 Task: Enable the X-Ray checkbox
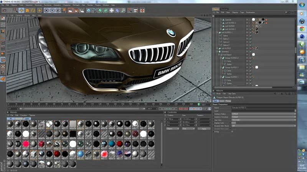tap(233, 132)
